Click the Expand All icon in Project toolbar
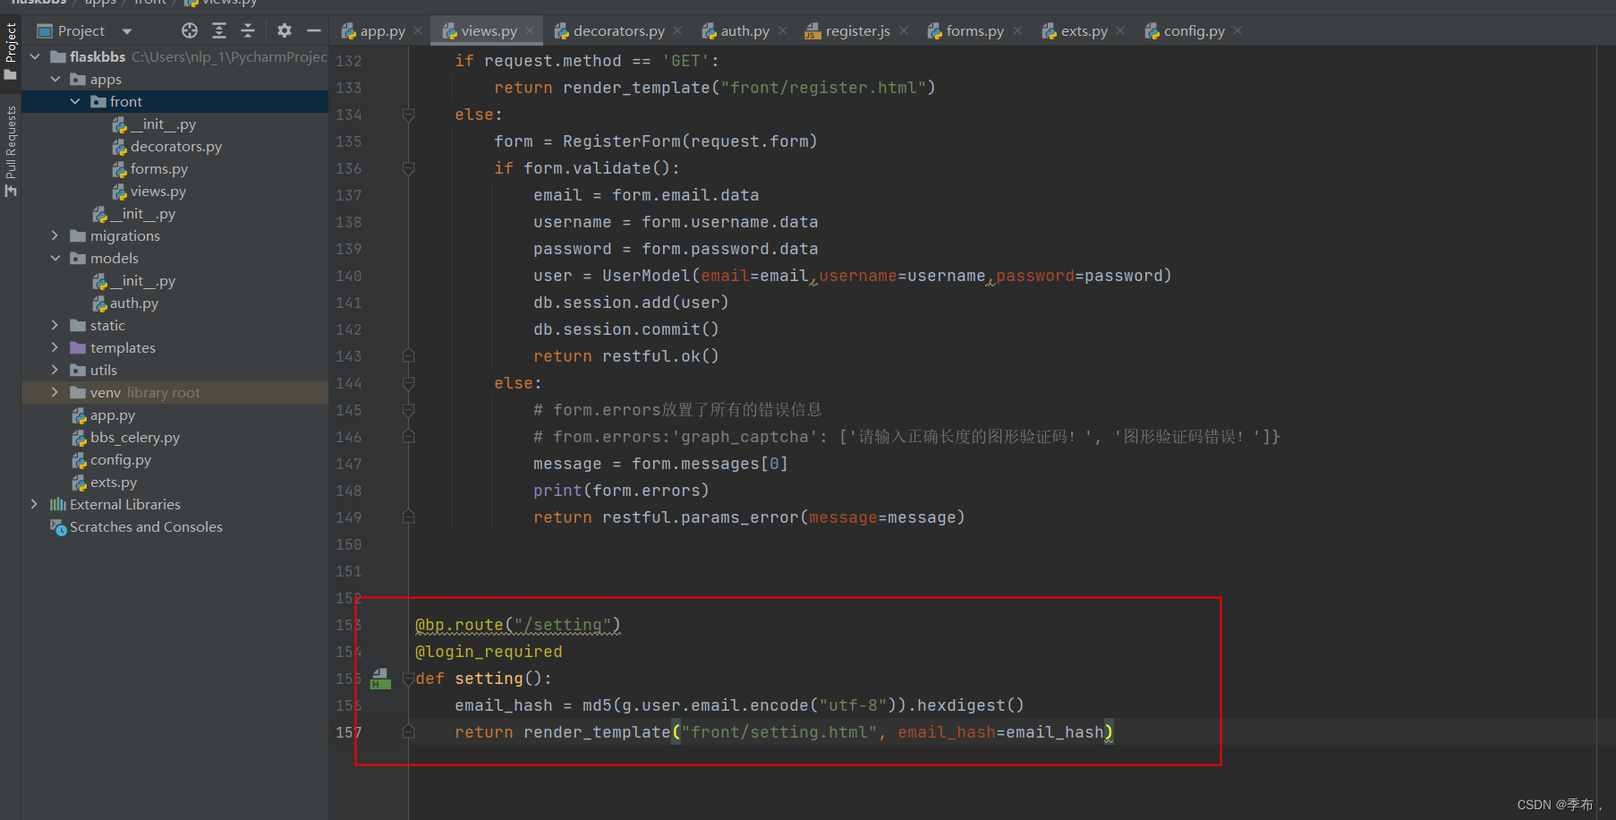Screen dimensions: 1616x820 point(219,30)
